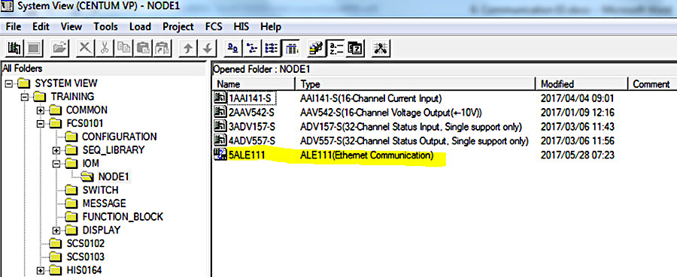
Task: Click the up arrow toolbar icon
Action: (187, 48)
